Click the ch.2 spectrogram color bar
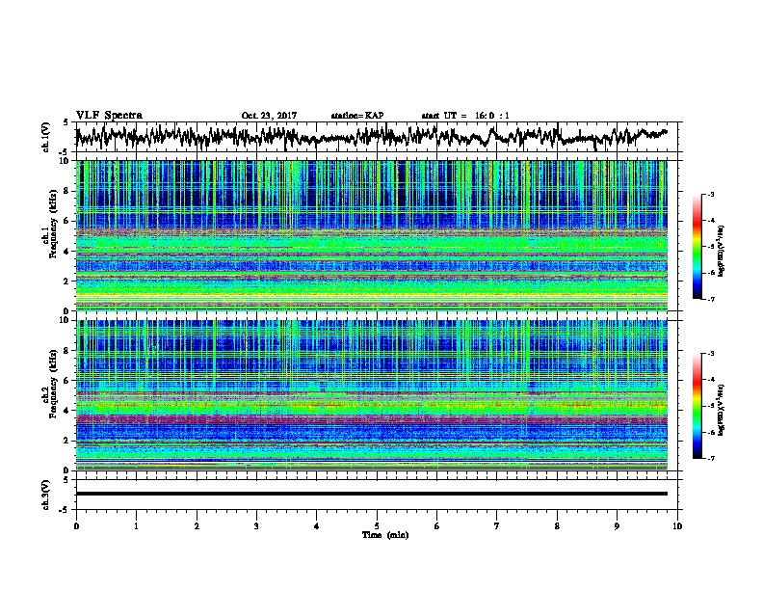Viewport: 763px width, 590px height. pos(697,406)
